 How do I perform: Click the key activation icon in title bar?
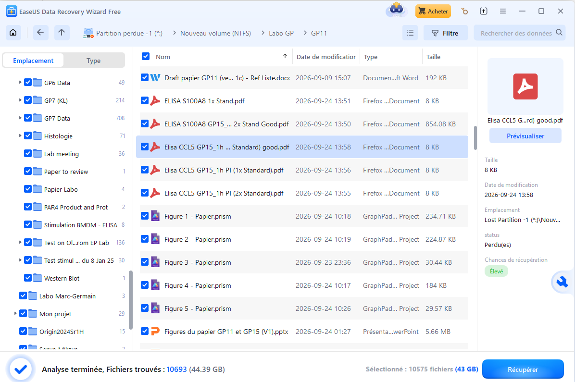point(464,12)
